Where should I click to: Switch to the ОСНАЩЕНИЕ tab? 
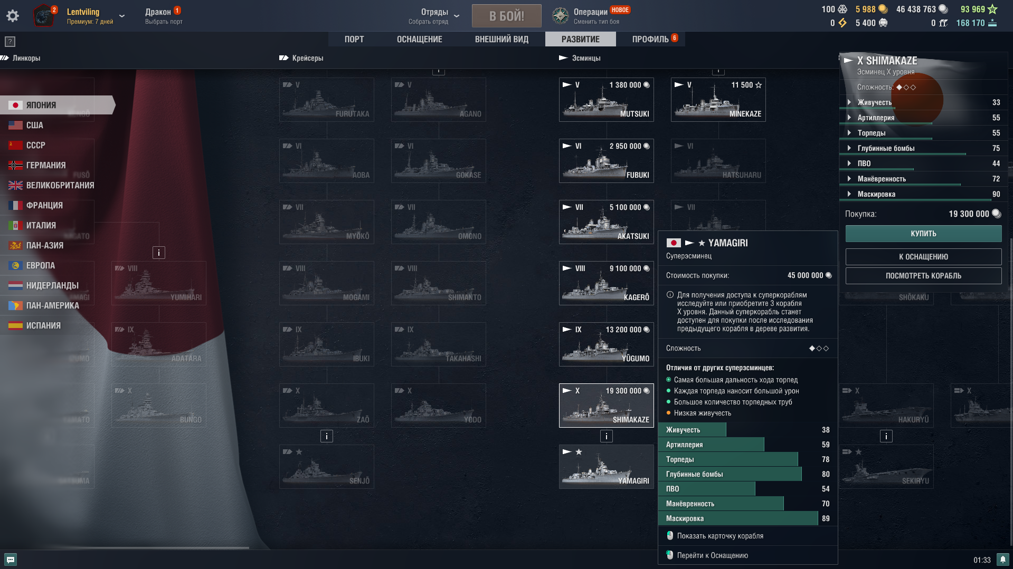pos(420,39)
